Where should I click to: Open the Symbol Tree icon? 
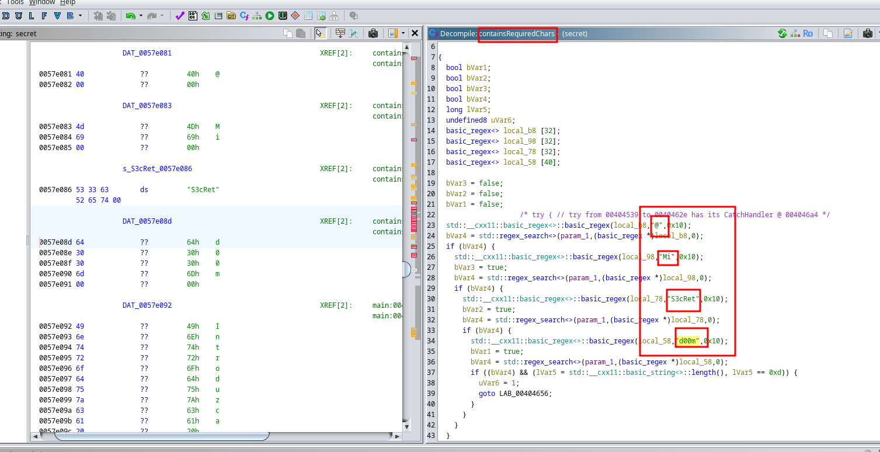point(334,16)
